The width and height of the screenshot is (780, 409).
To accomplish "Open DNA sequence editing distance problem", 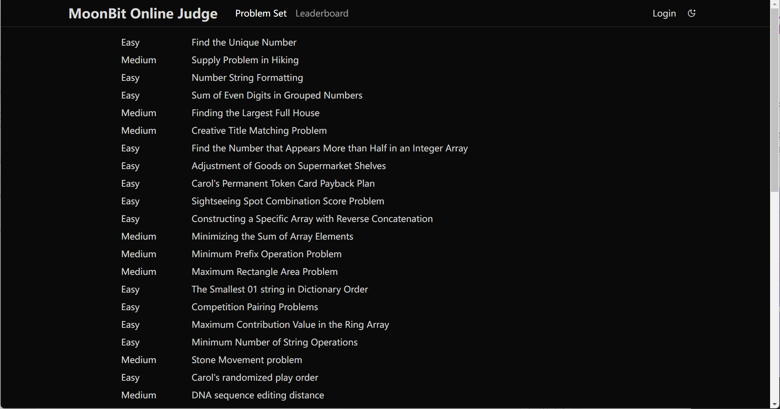I will click(x=258, y=395).
